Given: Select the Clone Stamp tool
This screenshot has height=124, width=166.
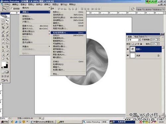Looking at the screenshot, I should coord(3,36).
